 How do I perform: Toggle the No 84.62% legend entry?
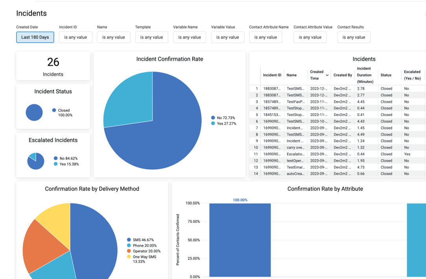[66, 158]
